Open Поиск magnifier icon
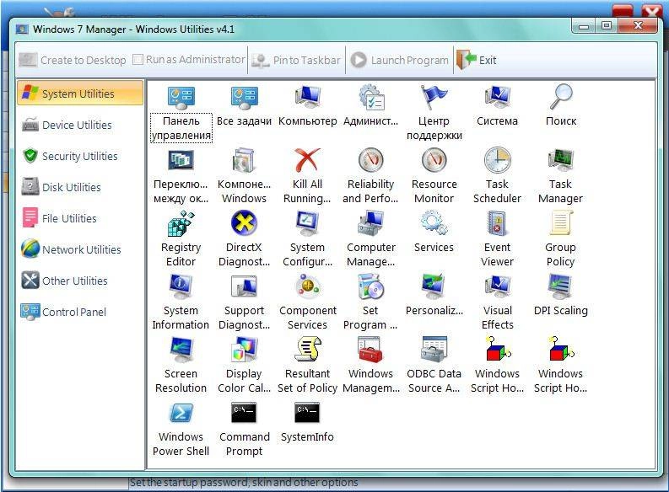Screen dimensions: 669x492 [x=561, y=97]
